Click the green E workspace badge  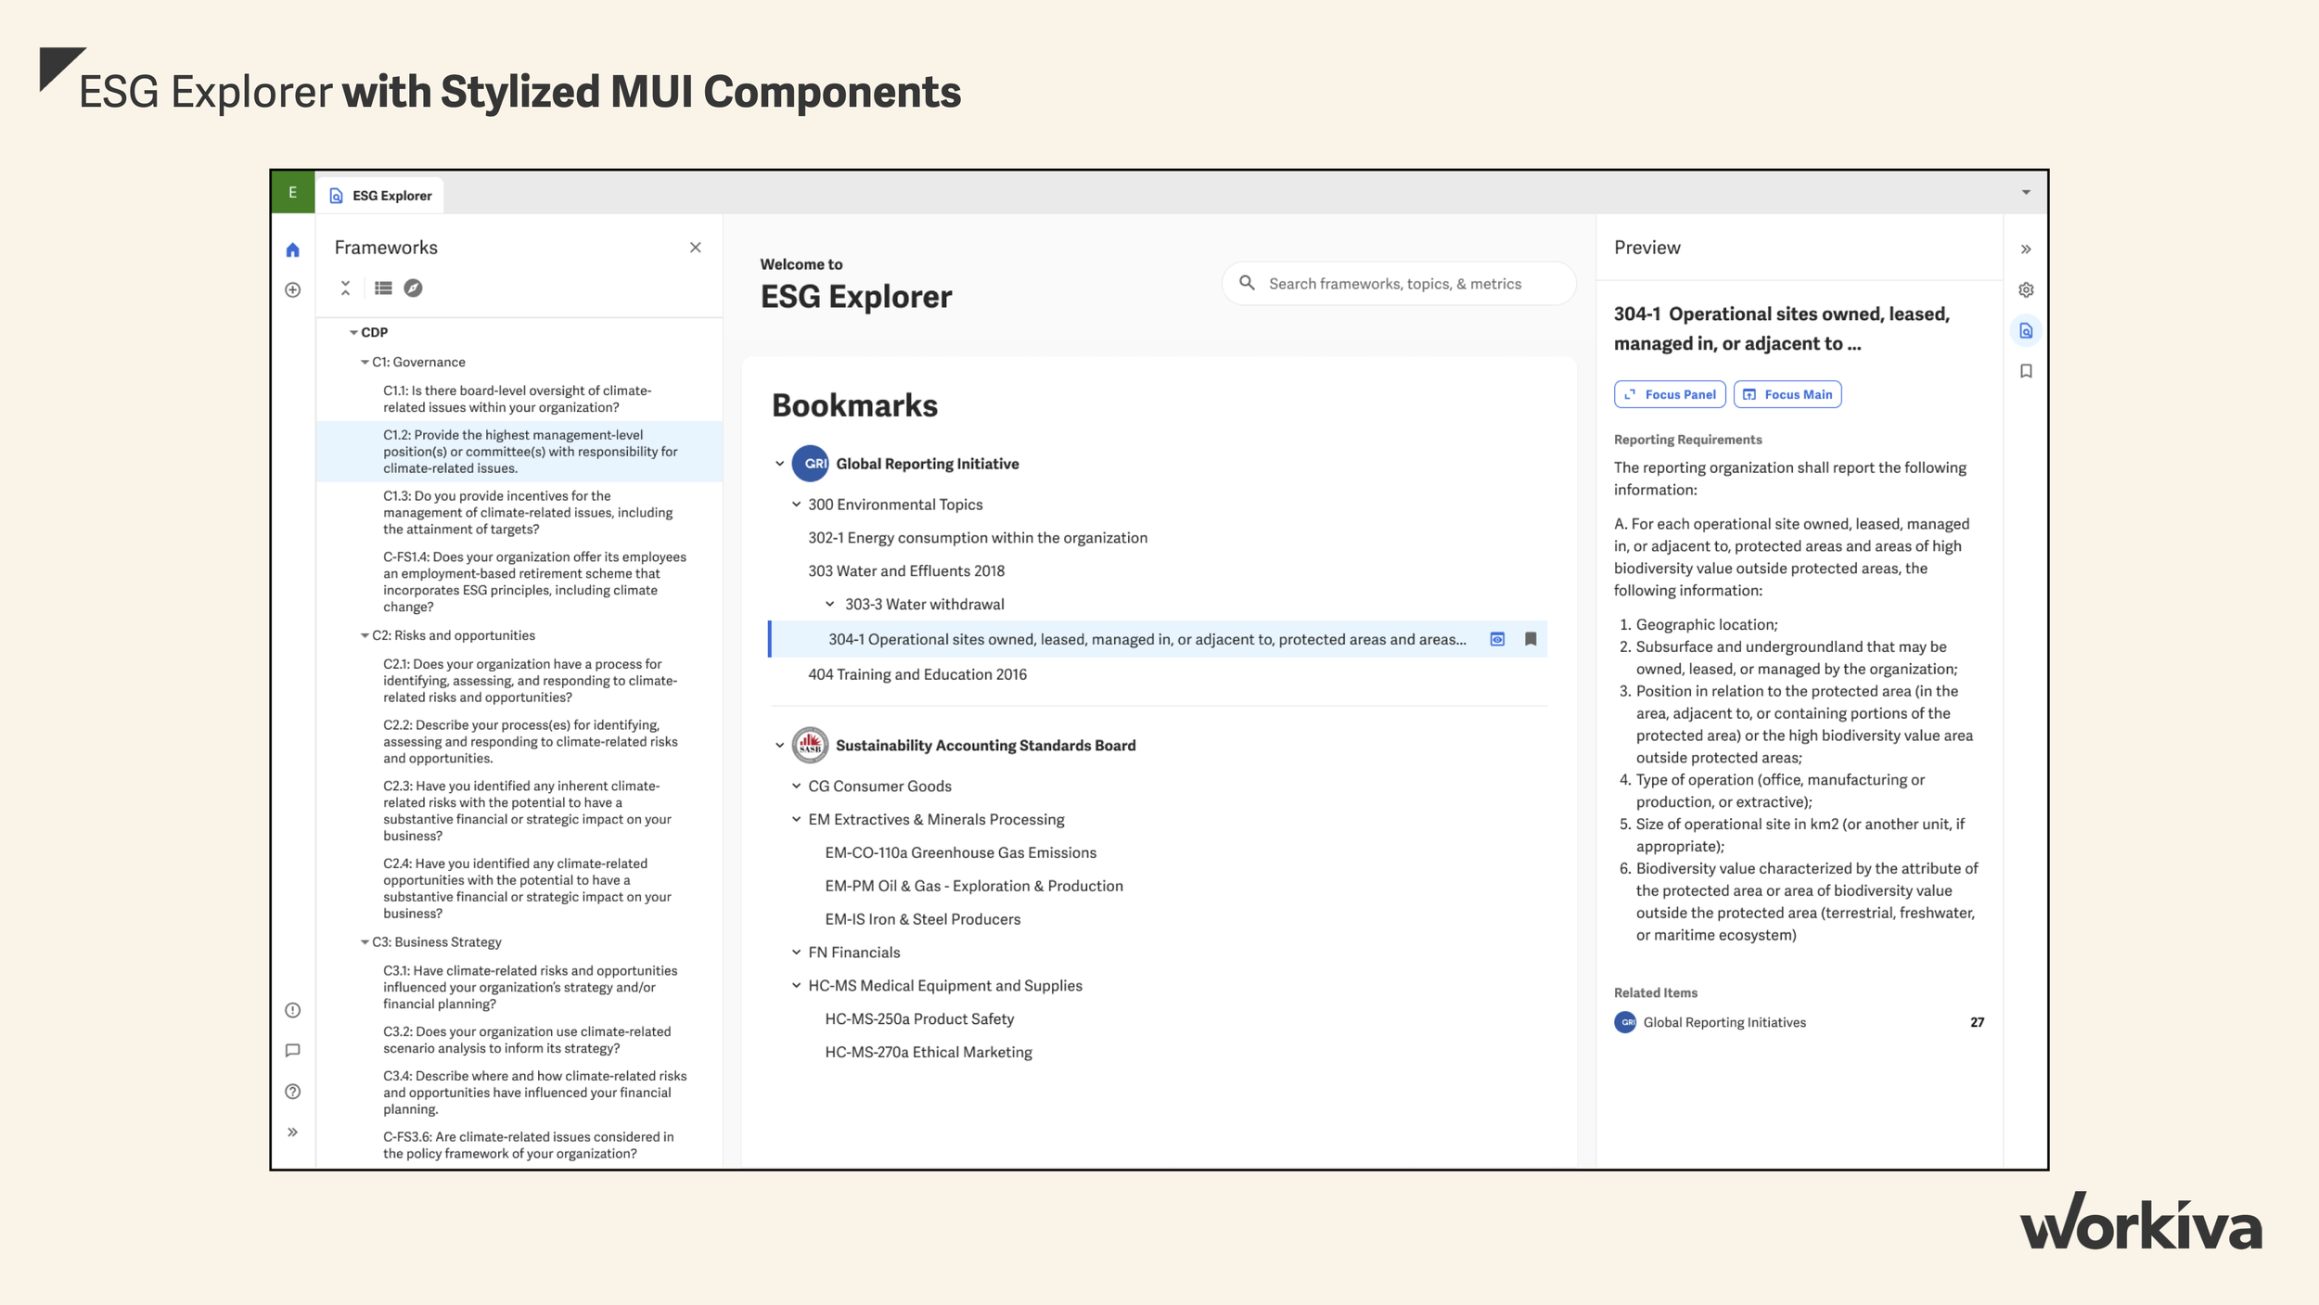tap(292, 193)
